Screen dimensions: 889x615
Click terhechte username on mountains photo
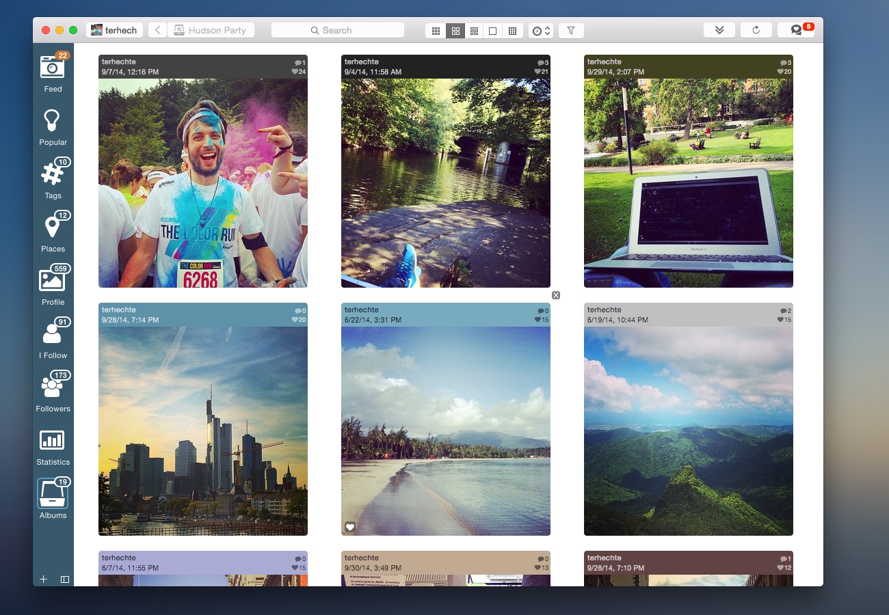pyautogui.click(x=605, y=310)
